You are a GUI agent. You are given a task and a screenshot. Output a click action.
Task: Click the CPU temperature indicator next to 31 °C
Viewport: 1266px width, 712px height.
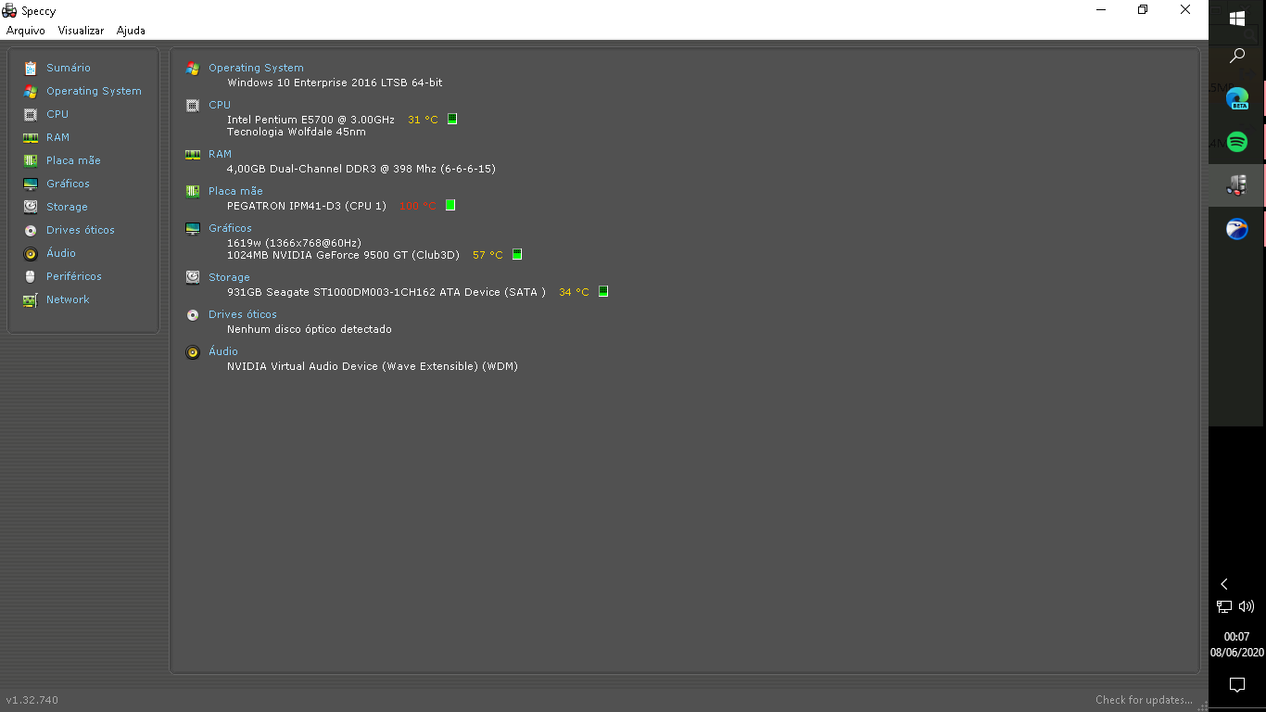click(452, 119)
